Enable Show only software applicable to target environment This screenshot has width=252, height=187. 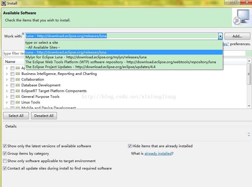pos(5,161)
